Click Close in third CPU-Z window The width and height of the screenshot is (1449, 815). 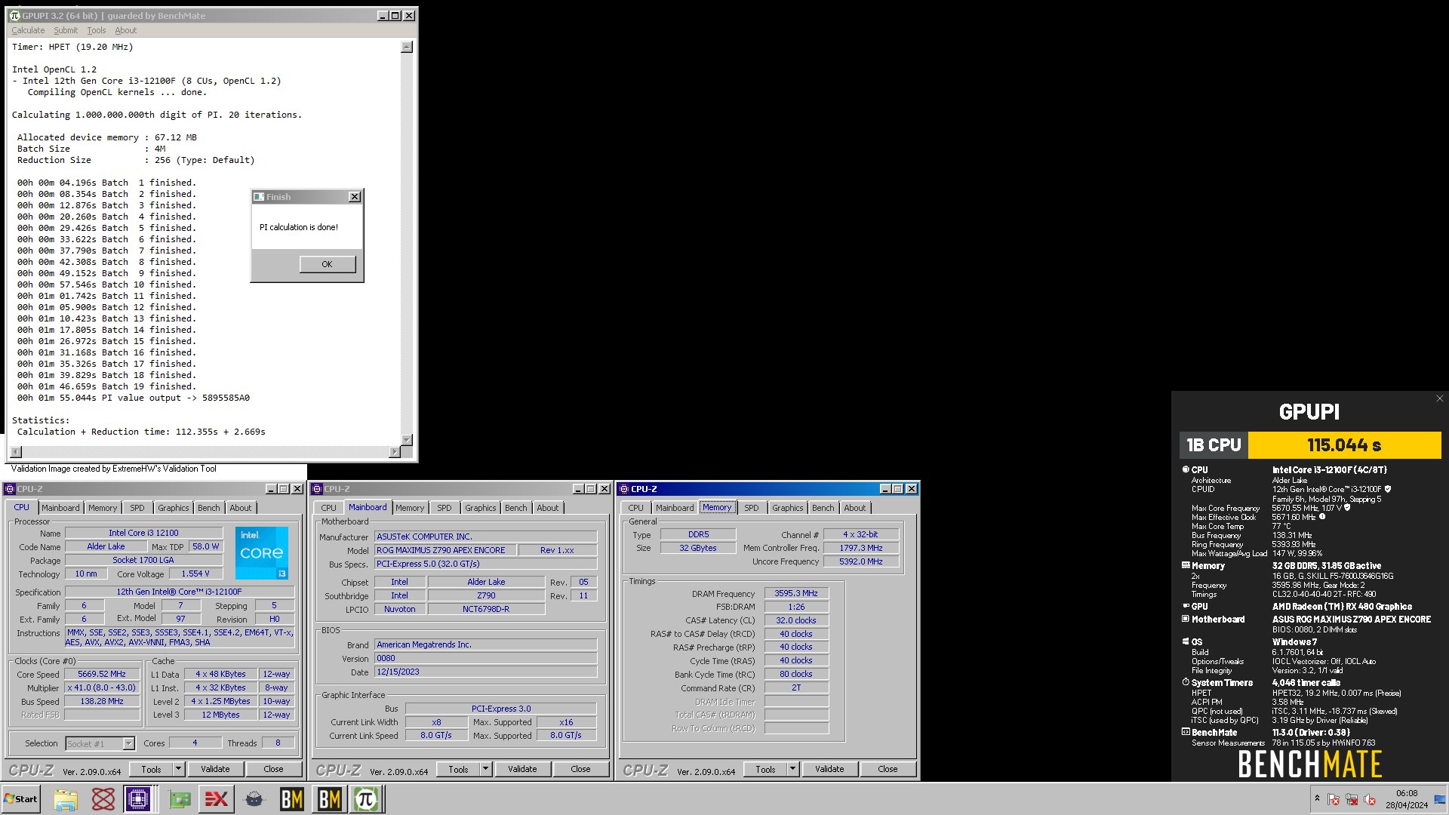(888, 769)
